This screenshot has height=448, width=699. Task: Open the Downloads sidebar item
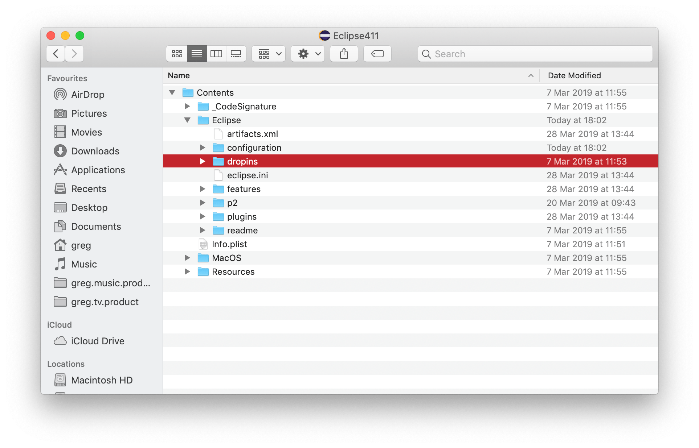[x=95, y=151]
